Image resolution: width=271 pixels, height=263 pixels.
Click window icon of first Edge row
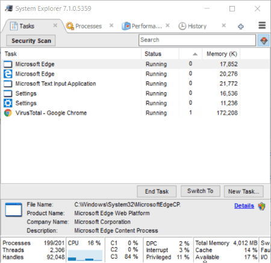[8, 65]
